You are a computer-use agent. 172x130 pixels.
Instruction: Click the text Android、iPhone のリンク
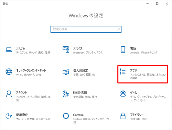(144, 52)
